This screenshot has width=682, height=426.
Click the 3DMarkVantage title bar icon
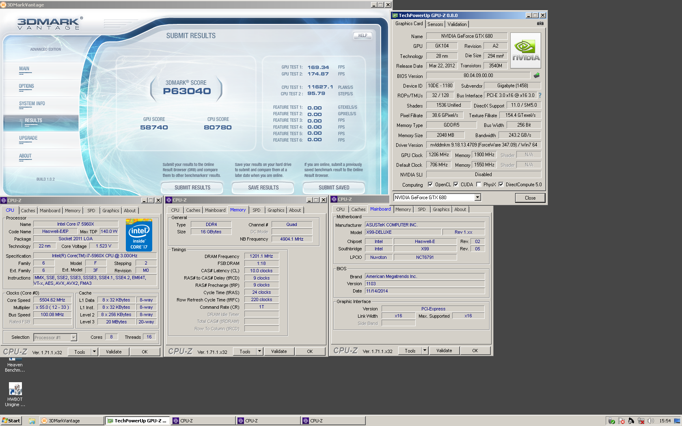coord(3,5)
